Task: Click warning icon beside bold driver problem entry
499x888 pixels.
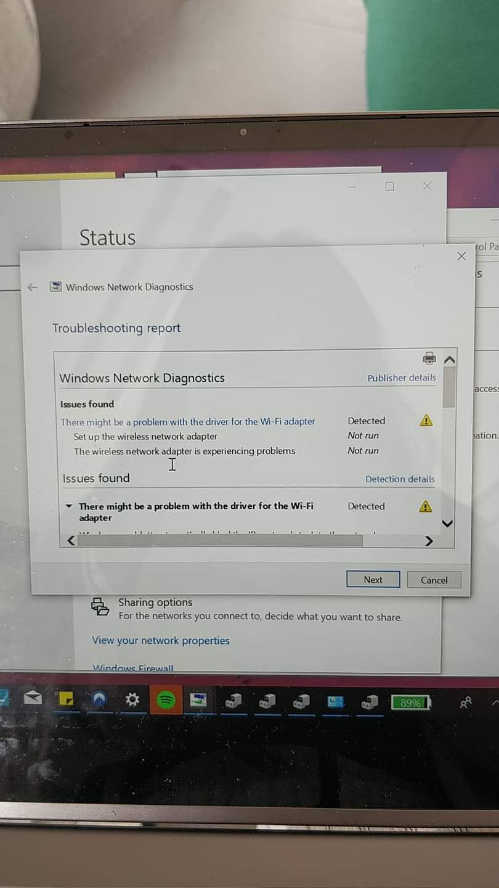Action: pos(425,506)
